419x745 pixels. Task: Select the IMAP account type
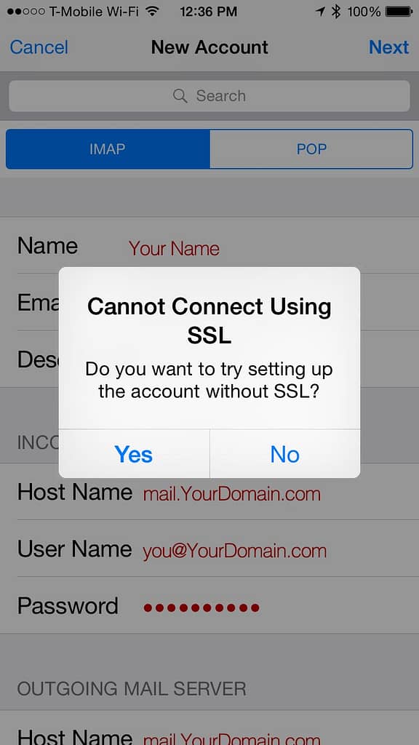(108, 149)
